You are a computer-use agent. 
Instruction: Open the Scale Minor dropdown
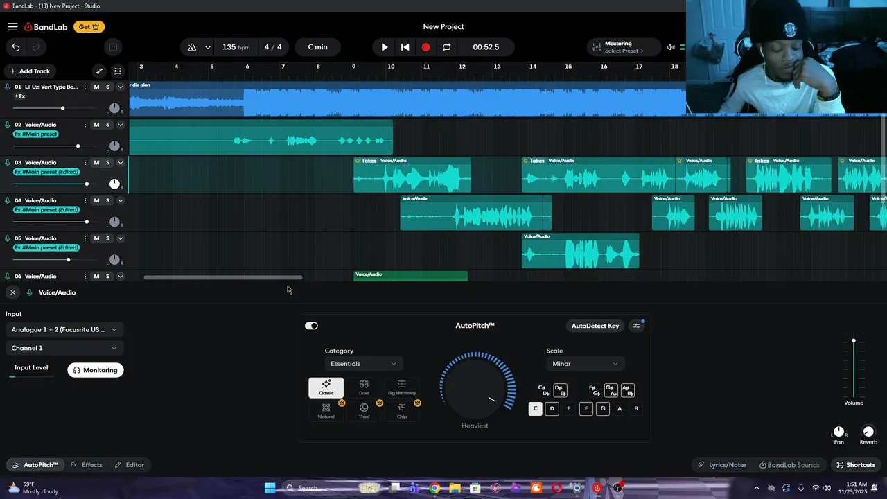pos(586,364)
